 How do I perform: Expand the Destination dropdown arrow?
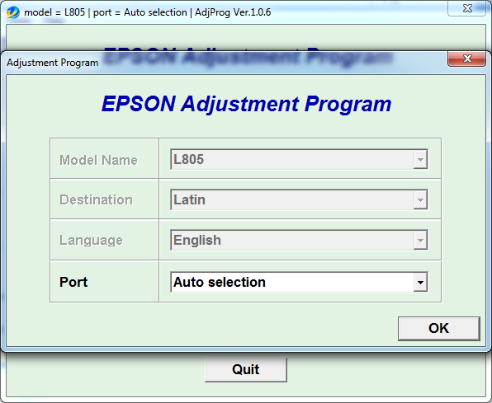pyautogui.click(x=420, y=199)
